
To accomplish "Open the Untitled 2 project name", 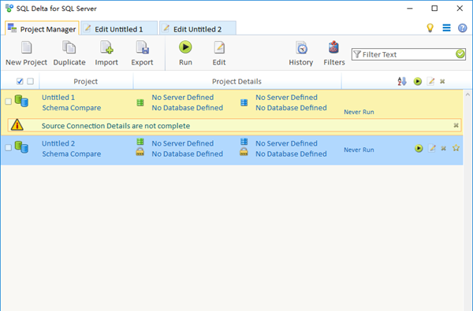I will pos(58,143).
